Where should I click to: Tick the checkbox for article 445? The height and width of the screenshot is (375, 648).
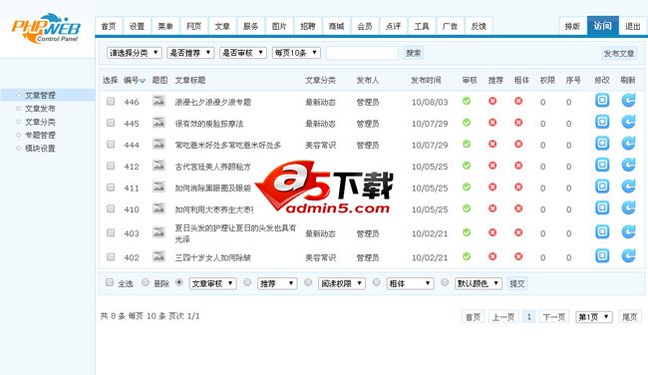click(111, 123)
